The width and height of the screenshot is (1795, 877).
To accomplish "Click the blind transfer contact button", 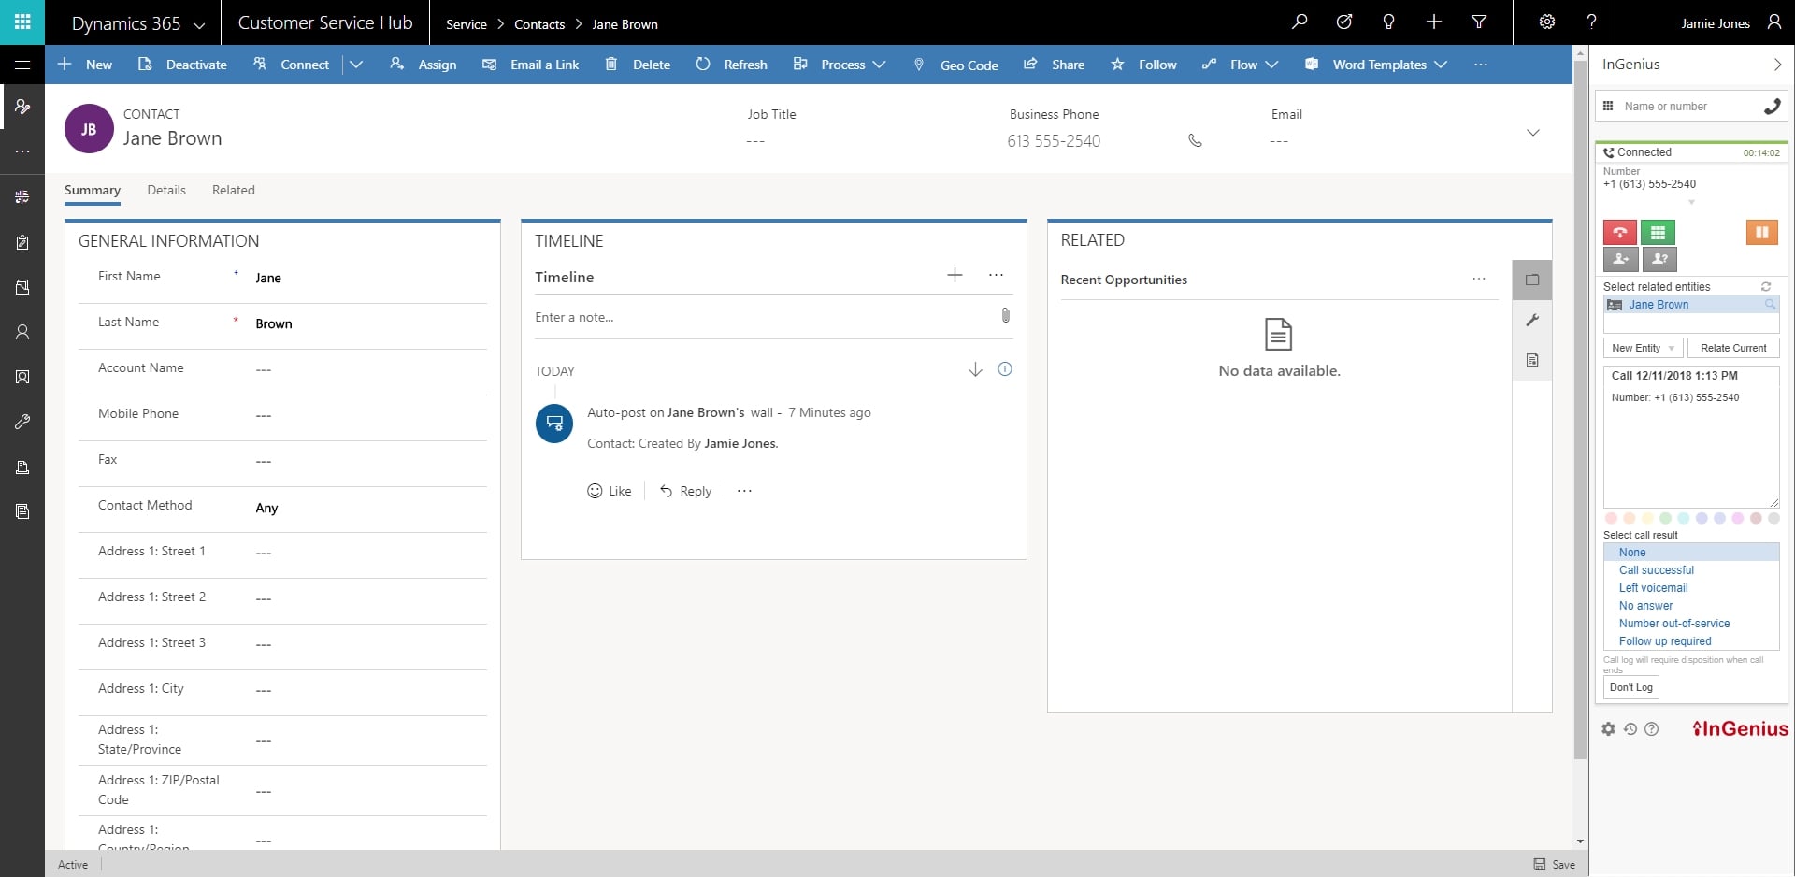I will (x=1620, y=259).
